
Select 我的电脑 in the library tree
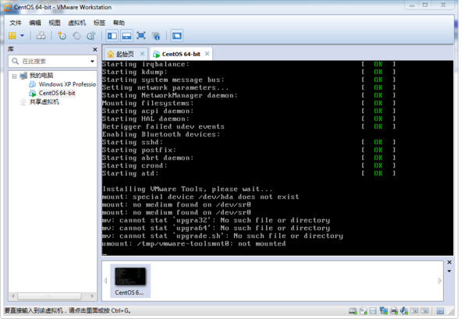41,76
